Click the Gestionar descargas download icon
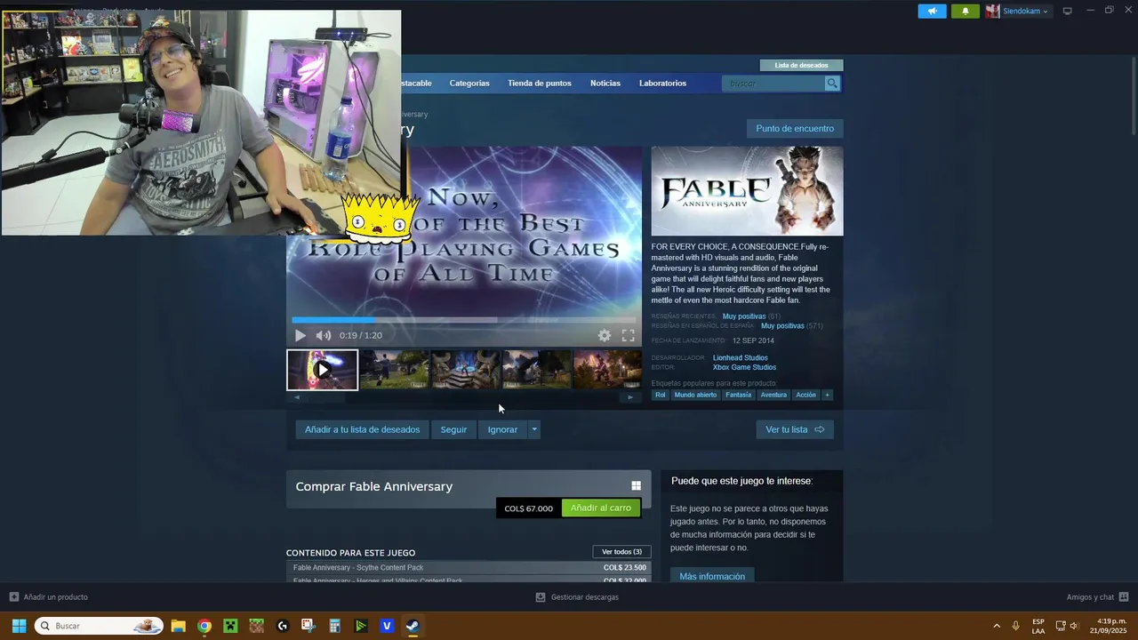The width and height of the screenshot is (1138, 640). [541, 597]
